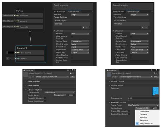Open Shader dropdown showing Shader Graphs/waterPass1
The width and height of the screenshot is (161, 129).
pyautogui.click(x=52, y=77)
